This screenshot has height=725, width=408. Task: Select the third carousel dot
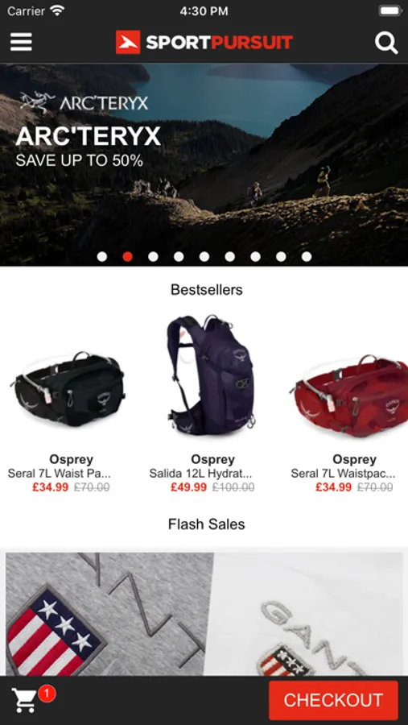(x=154, y=257)
